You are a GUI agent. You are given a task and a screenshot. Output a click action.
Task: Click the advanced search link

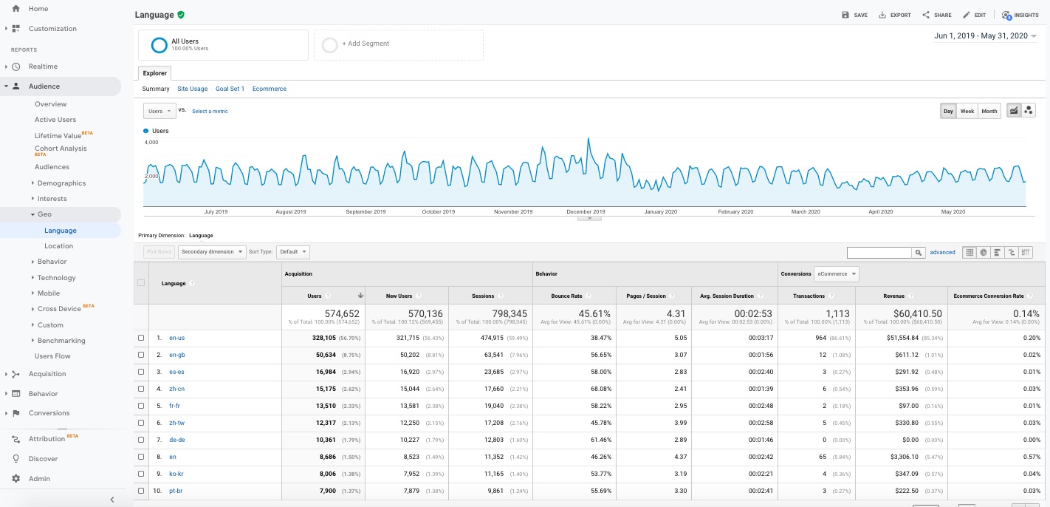click(x=942, y=252)
